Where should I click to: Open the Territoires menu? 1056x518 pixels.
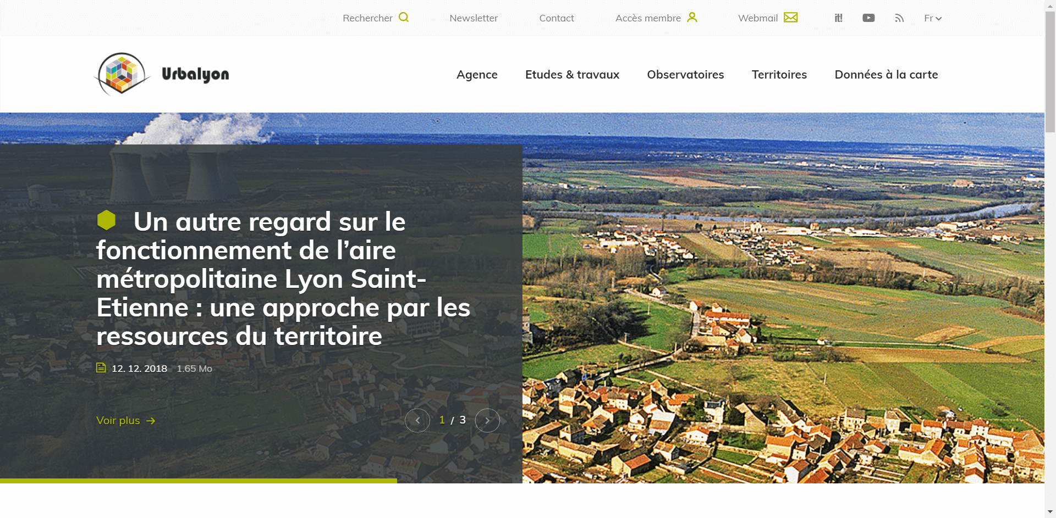click(779, 75)
